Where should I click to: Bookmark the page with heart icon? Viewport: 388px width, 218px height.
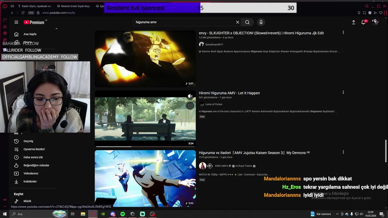pyautogui.click(x=381, y=13)
